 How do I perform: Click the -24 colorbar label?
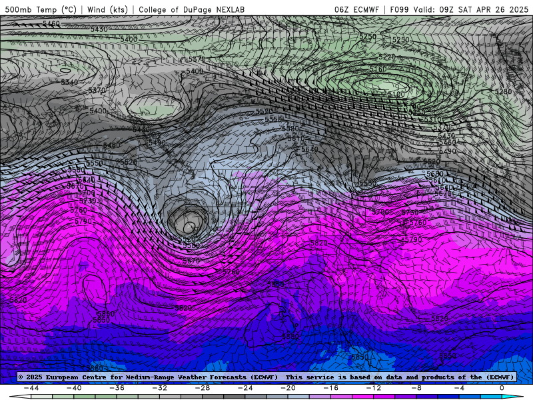[245, 388]
